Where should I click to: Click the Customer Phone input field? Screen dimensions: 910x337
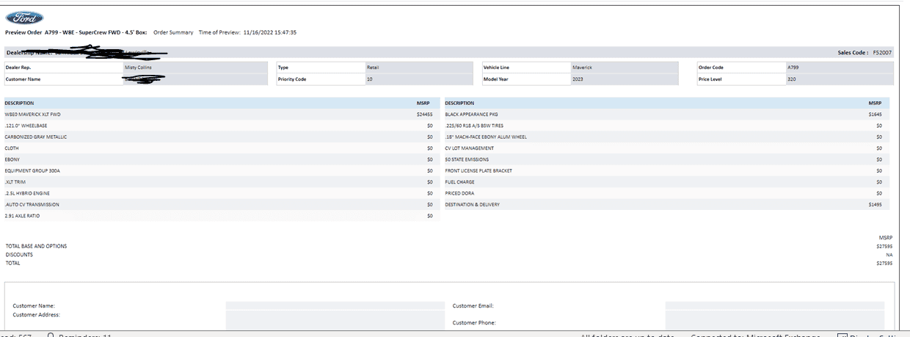(775, 320)
